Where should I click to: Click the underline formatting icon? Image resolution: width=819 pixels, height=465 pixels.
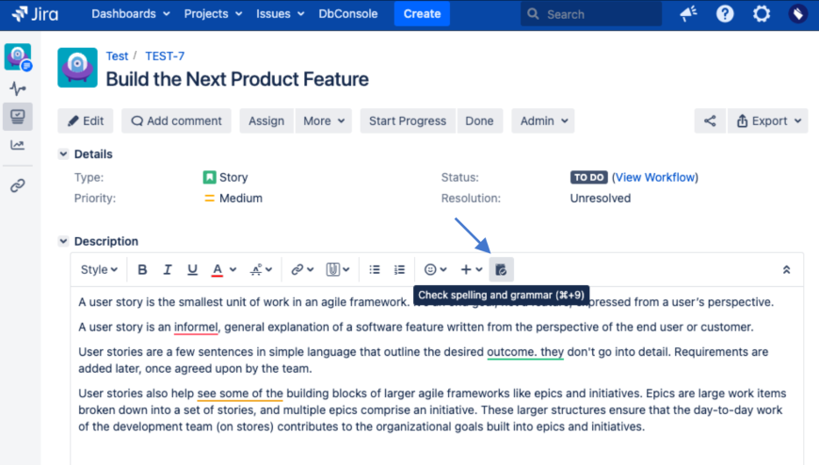click(x=192, y=269)
